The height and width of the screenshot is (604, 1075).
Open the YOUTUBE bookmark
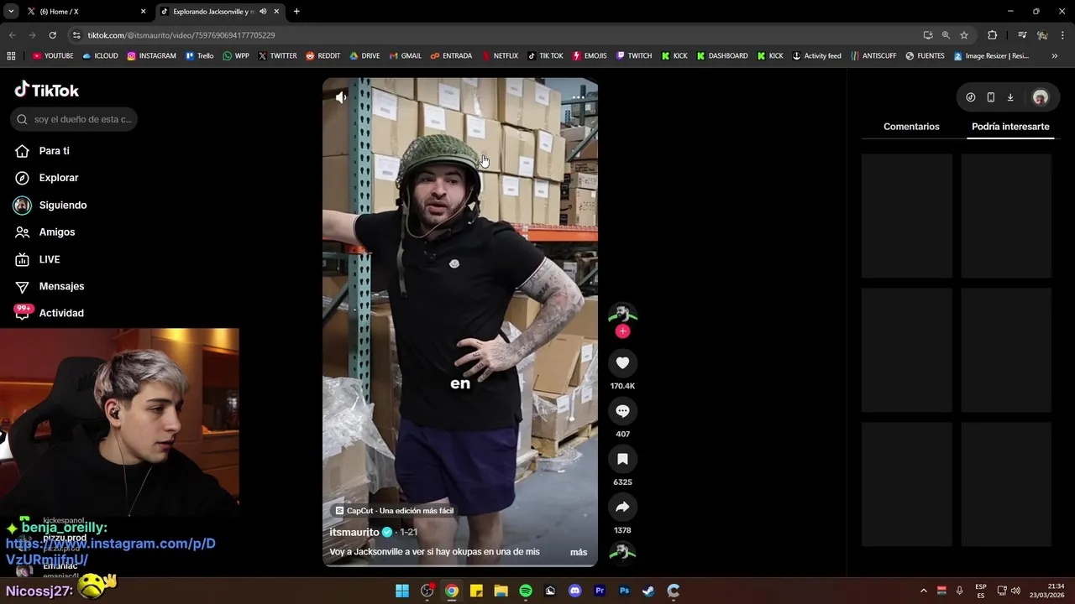[x=53, y=56]
